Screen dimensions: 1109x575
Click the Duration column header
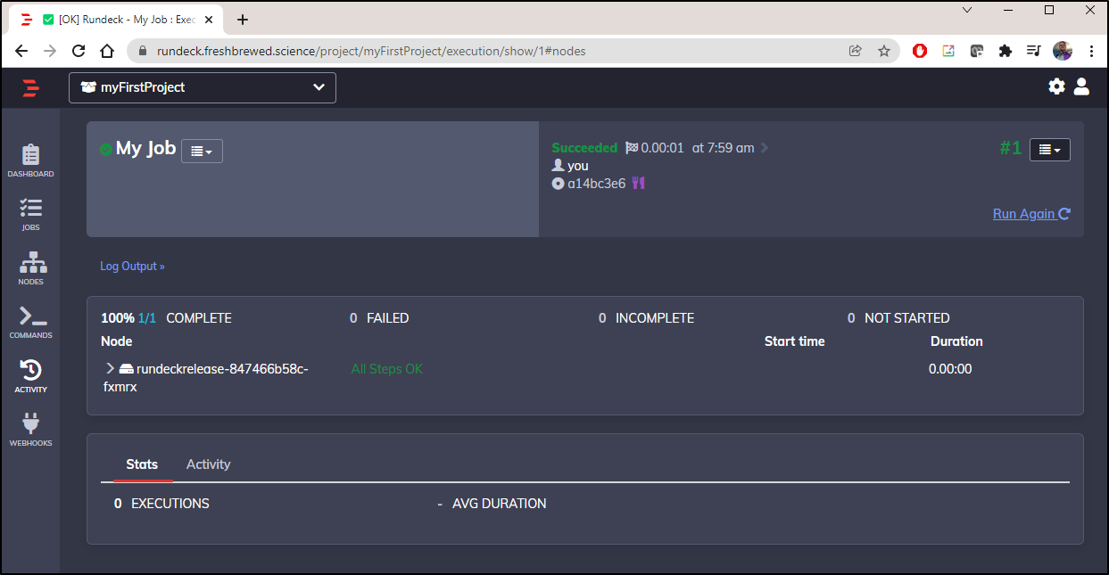pyautogui.click(x=956, y=341)
